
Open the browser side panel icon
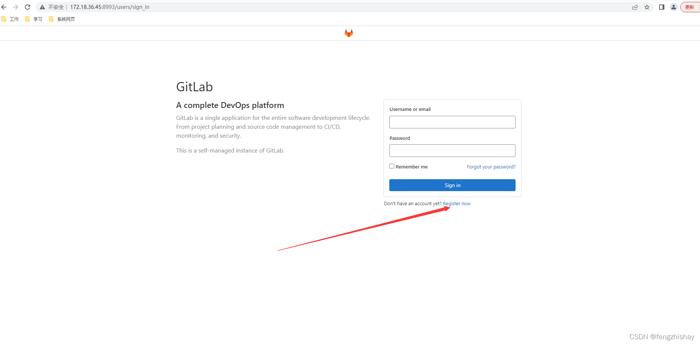[662, 7]
